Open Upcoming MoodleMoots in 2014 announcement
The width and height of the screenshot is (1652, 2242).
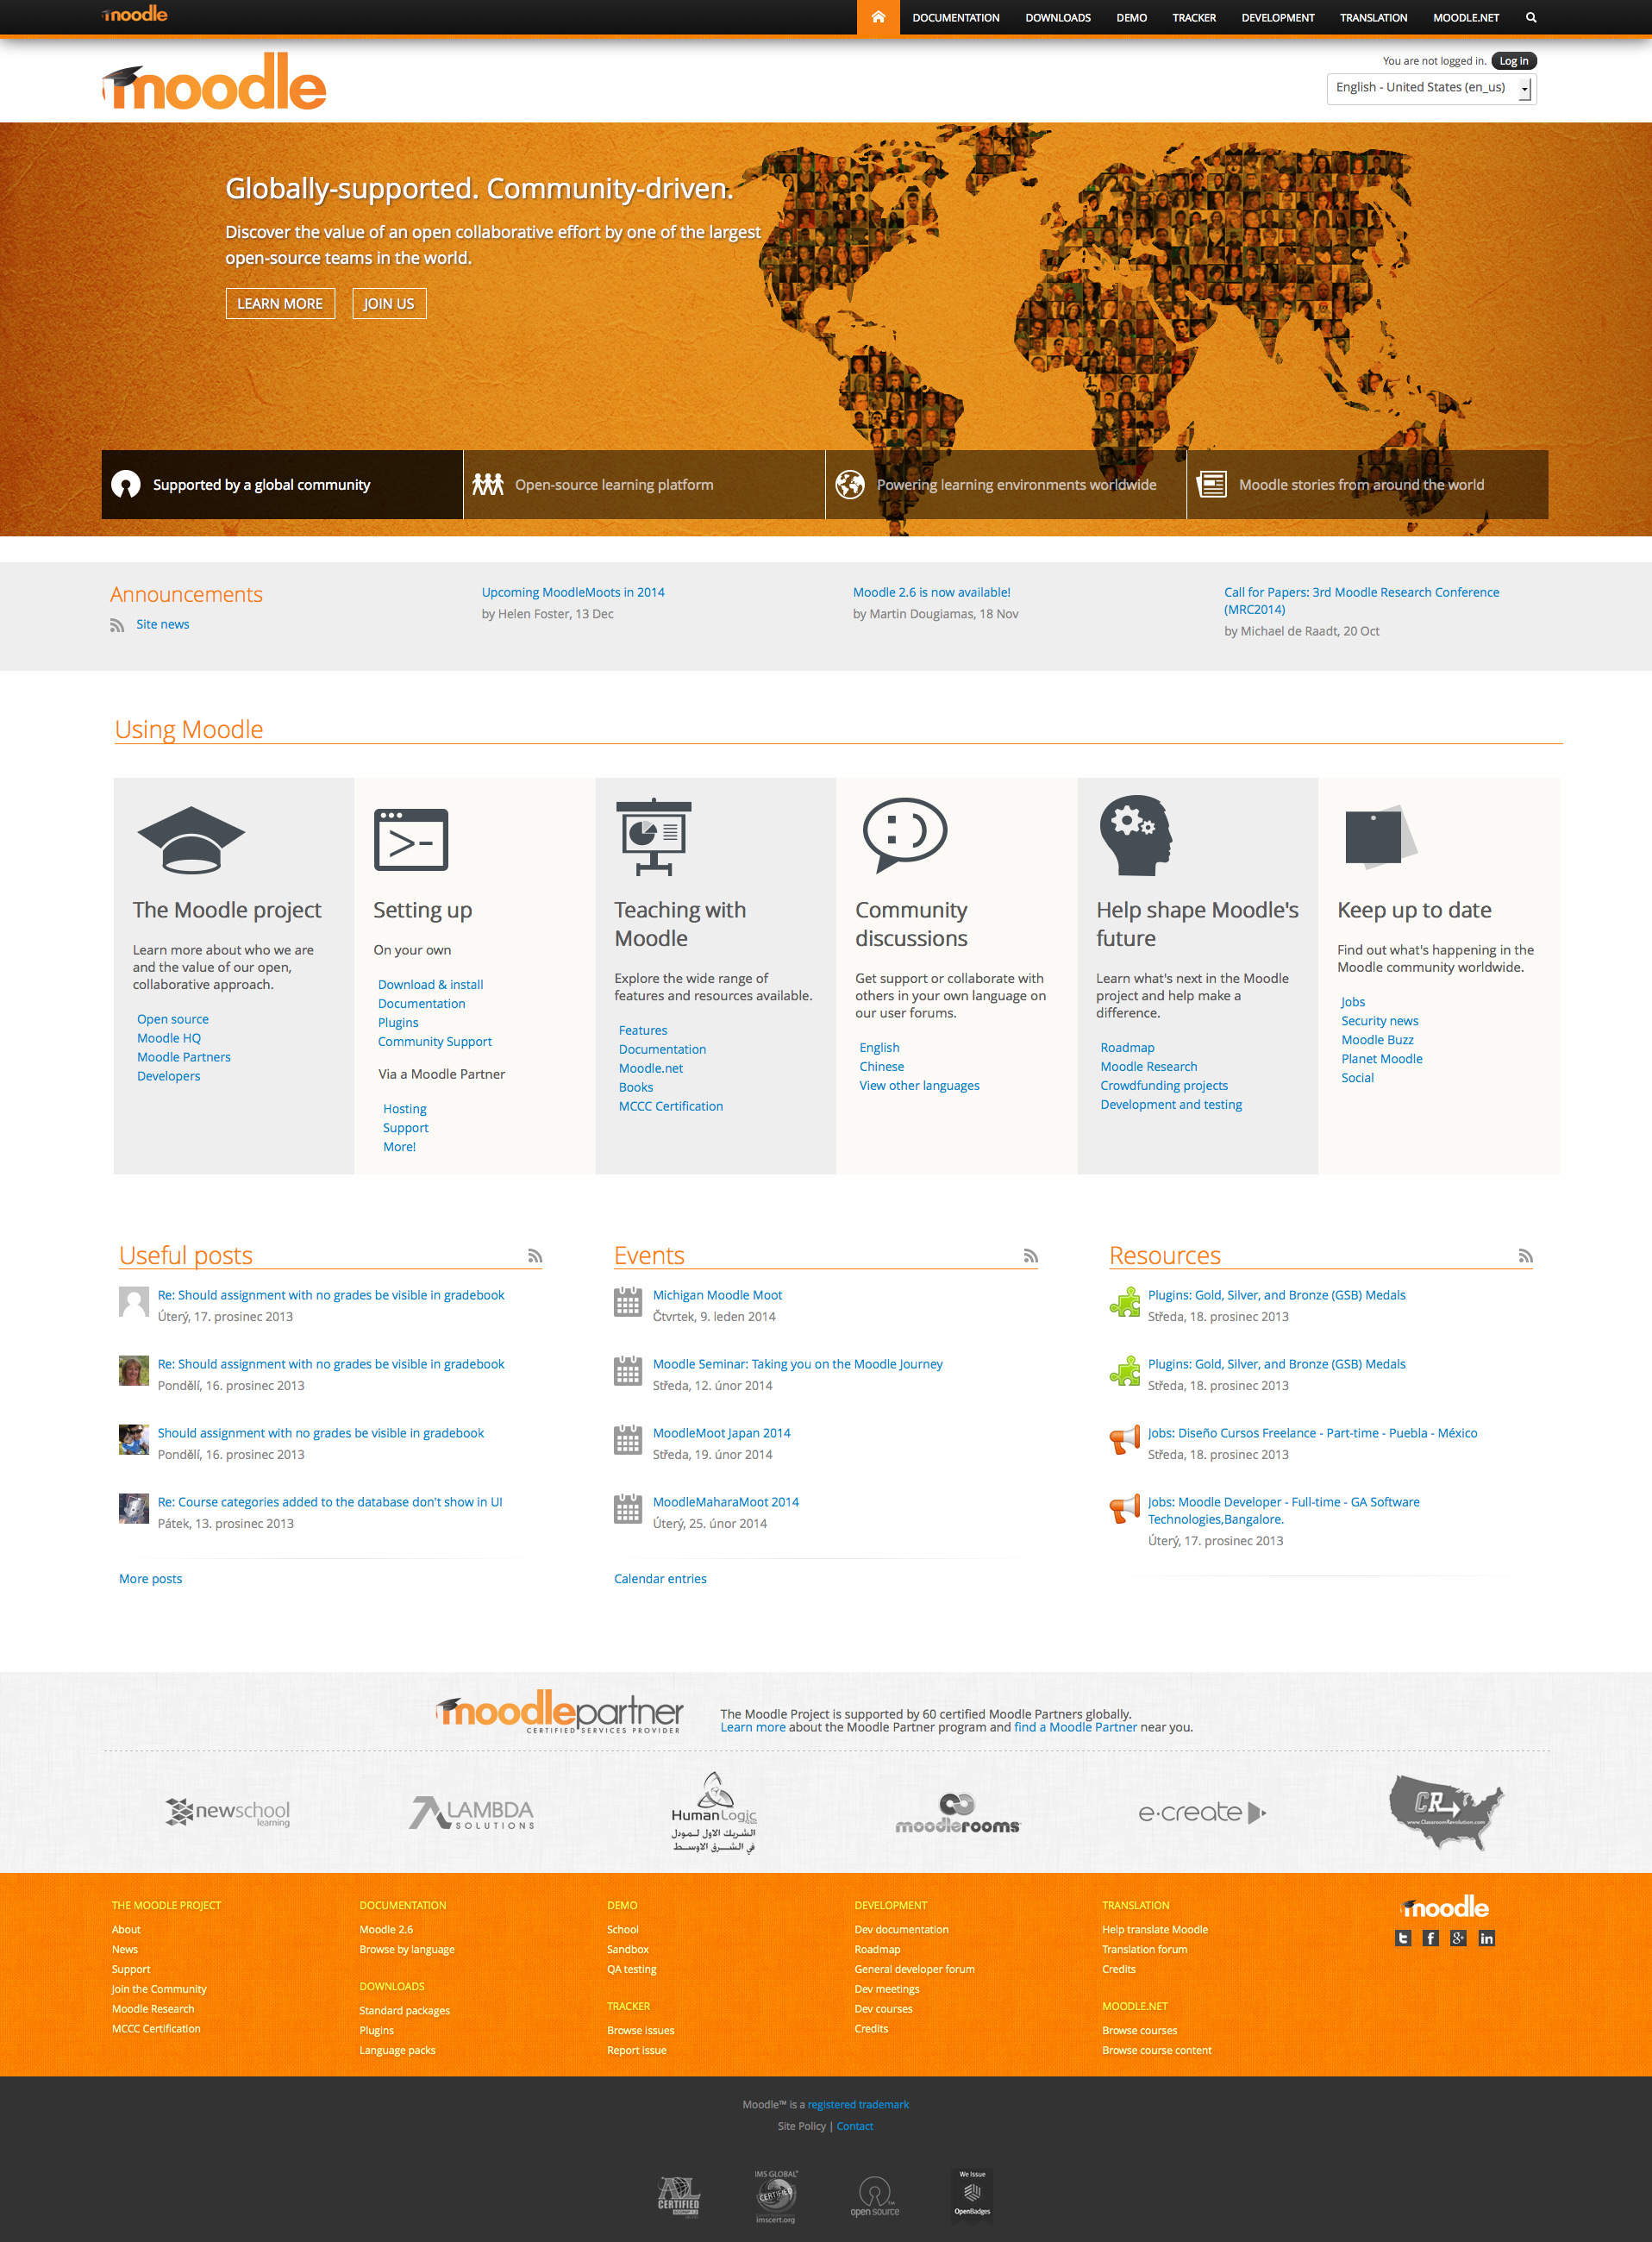point(573,593)
